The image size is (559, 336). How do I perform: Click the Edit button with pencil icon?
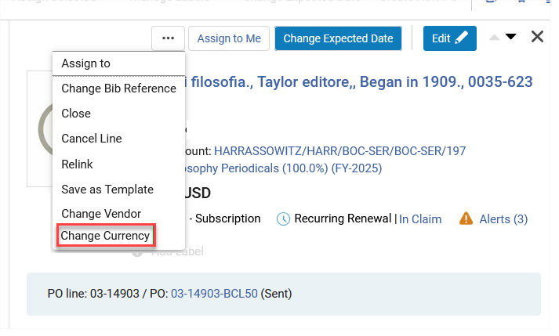[x=449, y=38]
